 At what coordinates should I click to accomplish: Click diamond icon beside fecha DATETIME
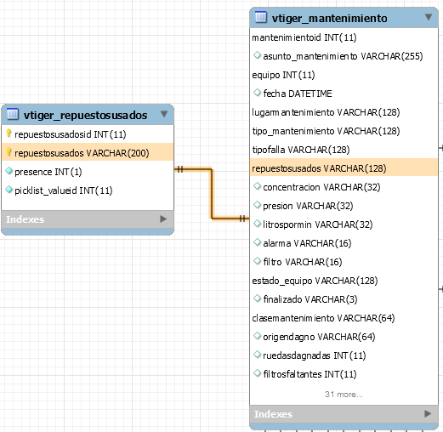pyautogui.click(x=257, y=93)
